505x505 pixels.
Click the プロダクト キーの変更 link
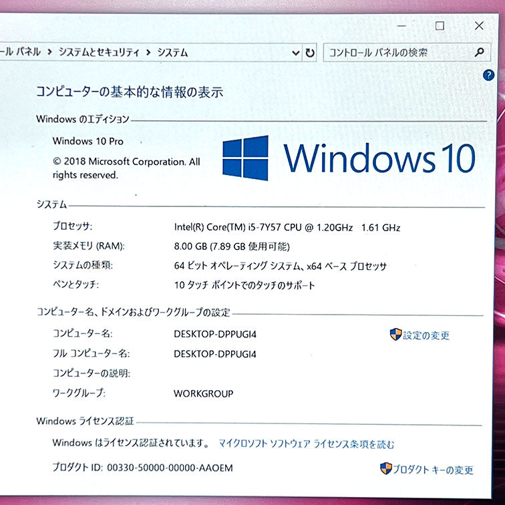433,470
